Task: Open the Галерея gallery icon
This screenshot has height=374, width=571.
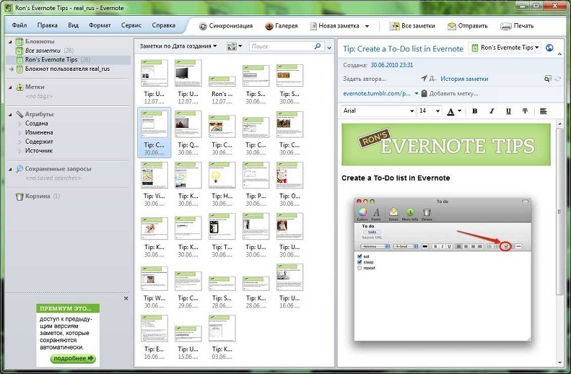Action: [269, 26]
